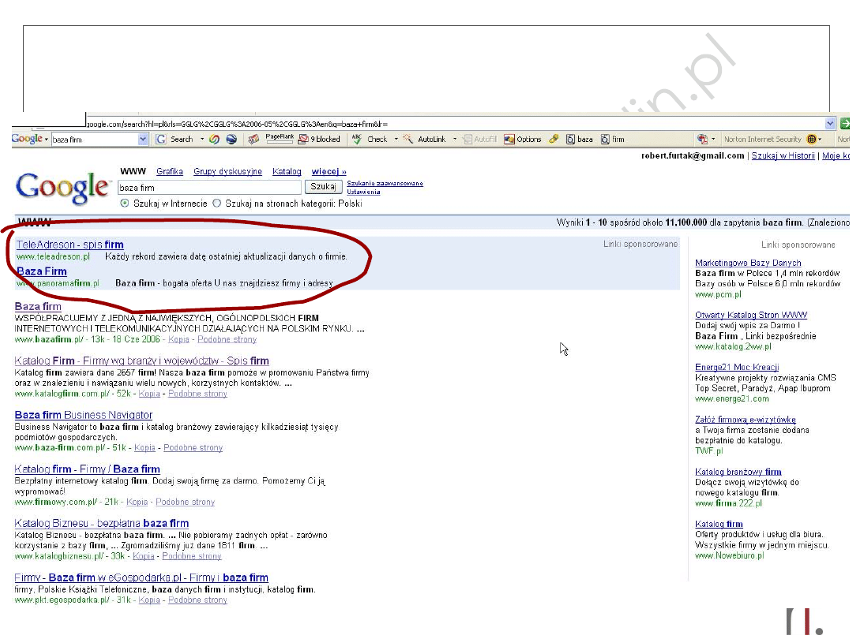The image size is (853, 639).
Task: Open 'Podobne strony' for katalogbiznesu.pl
Action: coord(191,556)
